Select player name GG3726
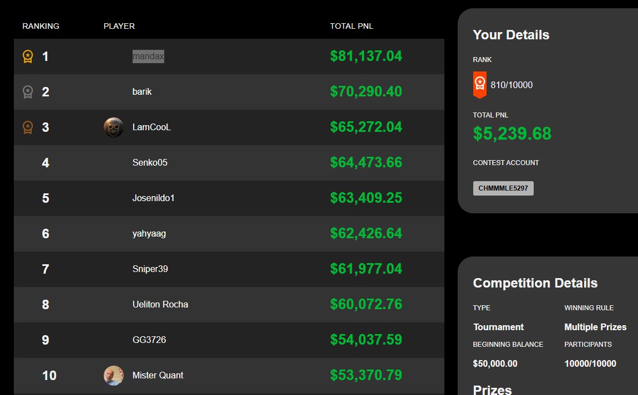The image size is (638, 395). (x=149, y=340)
